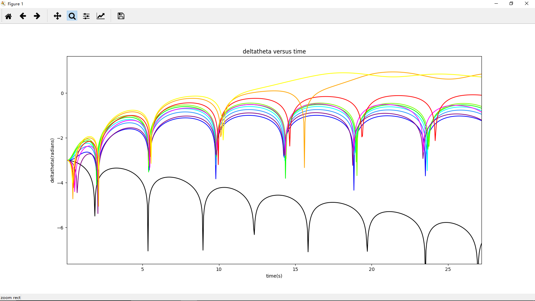
Task: Click the 'time(s)' x-axis label
Action: (274, 276)
